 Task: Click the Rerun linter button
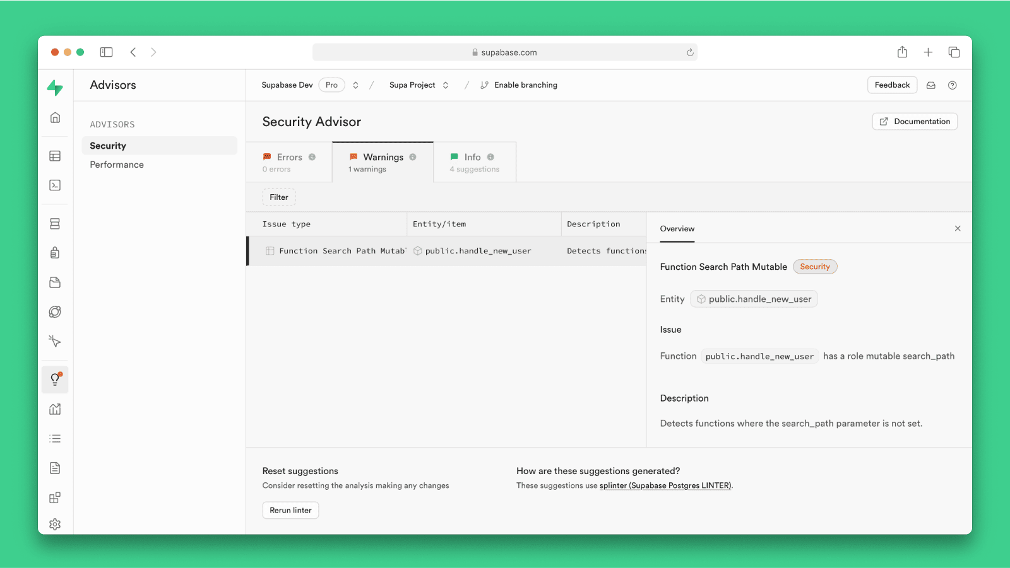290,510
